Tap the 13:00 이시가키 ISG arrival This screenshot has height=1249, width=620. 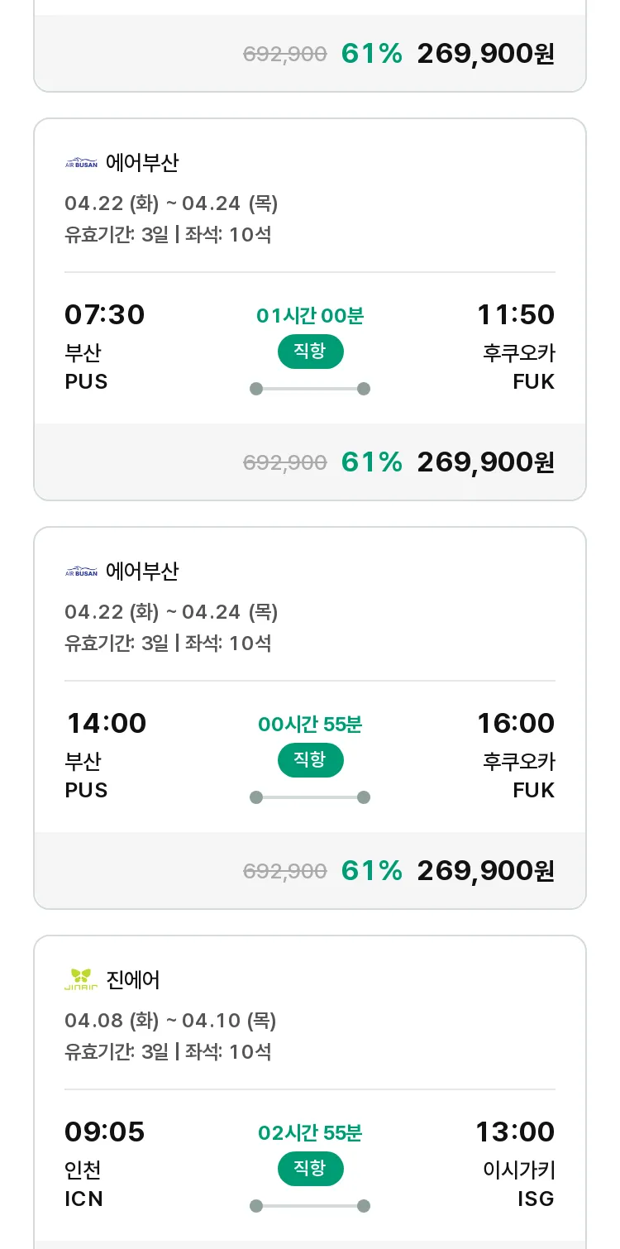coord(515,1164)
